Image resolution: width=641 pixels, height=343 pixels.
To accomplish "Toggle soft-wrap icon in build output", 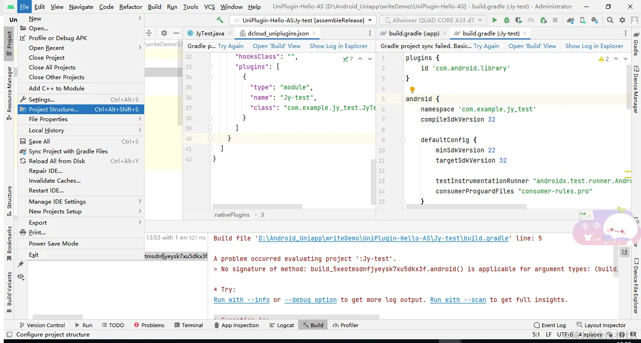I will [625, 252].
